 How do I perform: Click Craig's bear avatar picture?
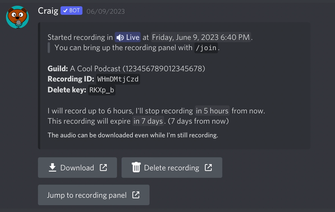point(17,17)
